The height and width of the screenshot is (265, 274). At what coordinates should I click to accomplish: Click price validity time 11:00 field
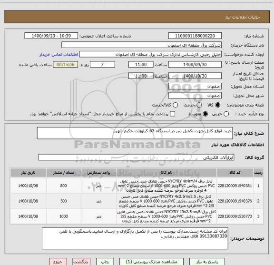(141, 76)
